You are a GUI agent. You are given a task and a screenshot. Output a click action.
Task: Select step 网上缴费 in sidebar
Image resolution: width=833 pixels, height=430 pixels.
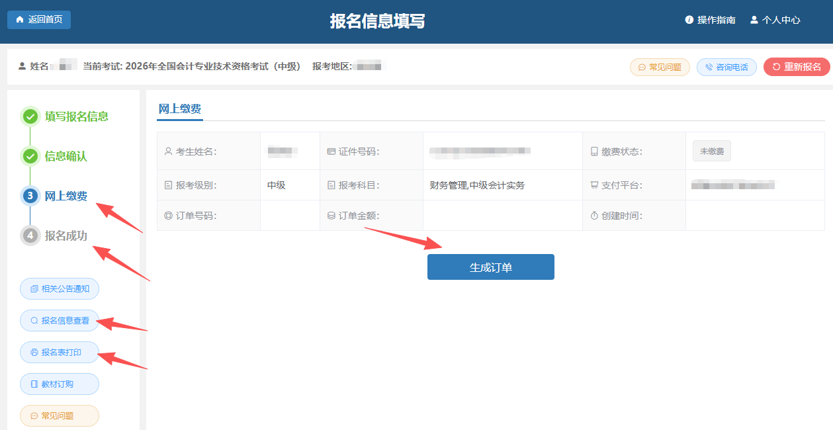tap(66, 196)
